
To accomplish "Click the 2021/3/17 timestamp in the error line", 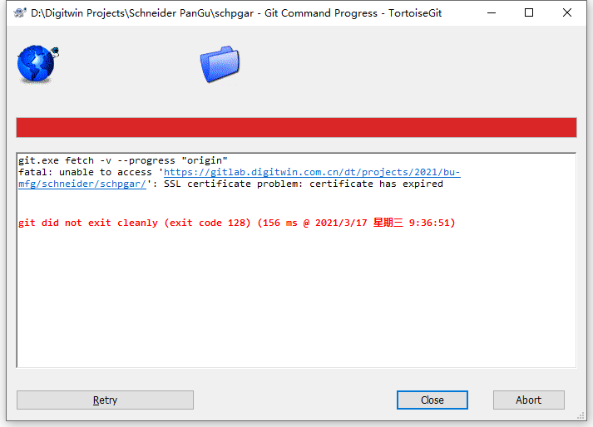I will 341,223.
